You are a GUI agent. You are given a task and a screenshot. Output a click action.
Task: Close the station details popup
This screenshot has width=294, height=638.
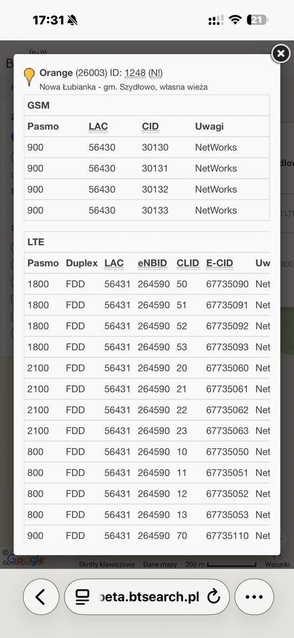coord(281,53)
